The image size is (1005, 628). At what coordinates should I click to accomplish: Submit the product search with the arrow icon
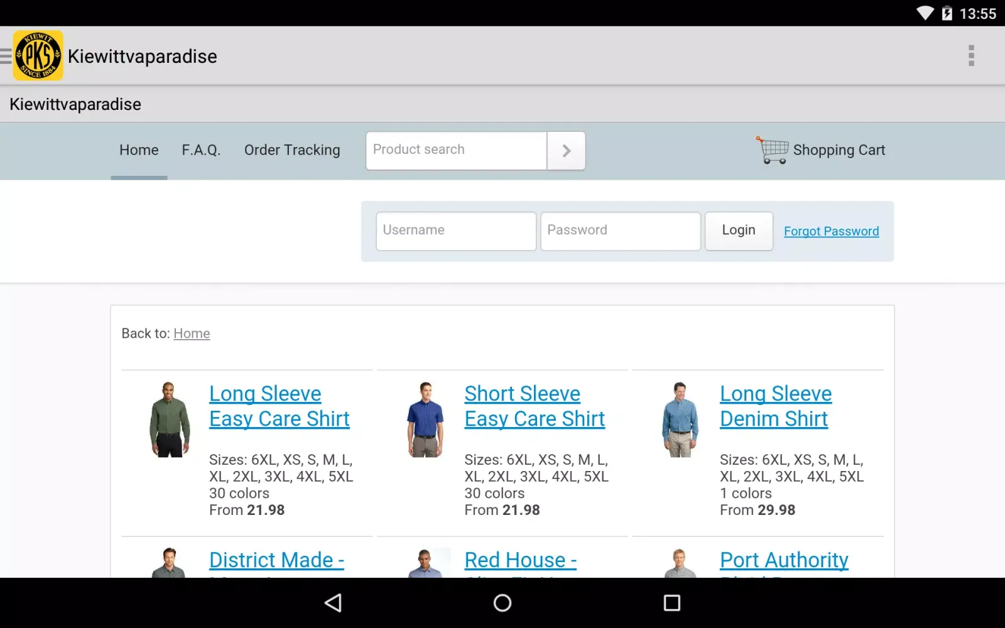click(565, 151)
